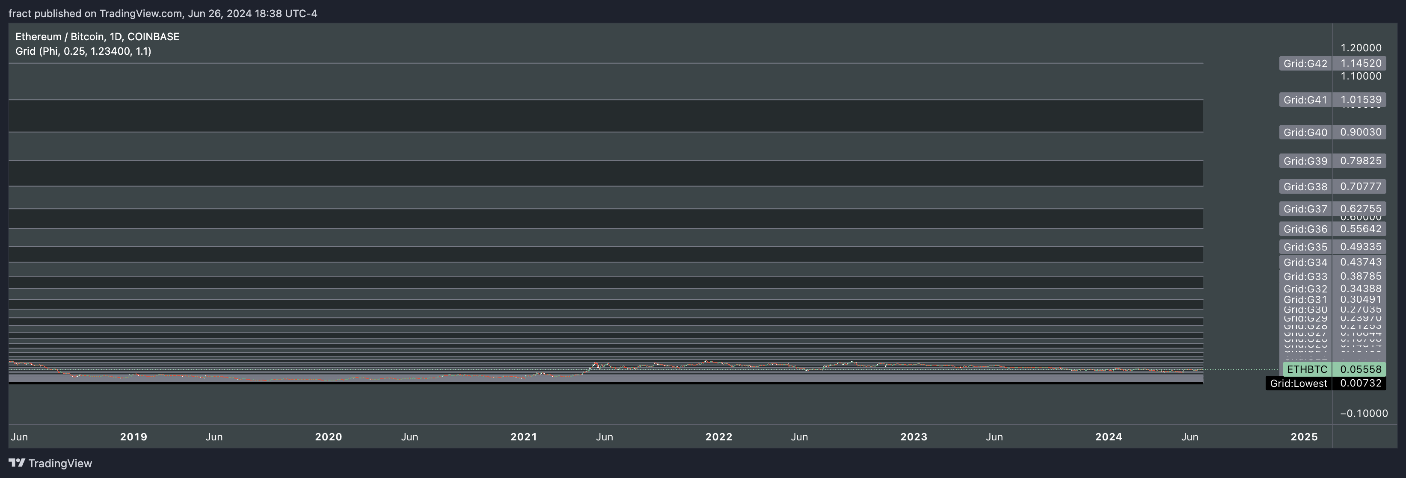This screenshot has width=1406, height=478.
Task: Click the 0.90030 price tag
Action: (x=1360, y=132)
